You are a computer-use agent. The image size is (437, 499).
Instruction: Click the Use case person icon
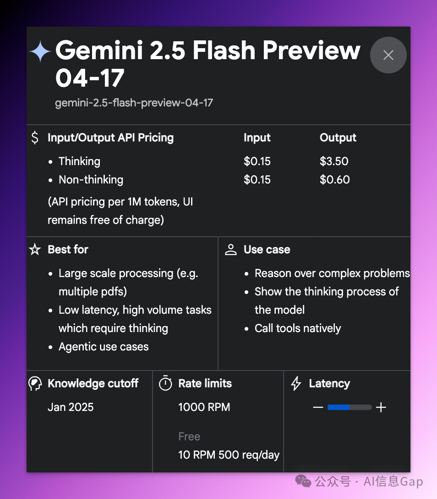[231, 250]
